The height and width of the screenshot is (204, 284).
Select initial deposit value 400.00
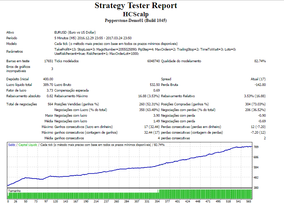tap(48, 79)
